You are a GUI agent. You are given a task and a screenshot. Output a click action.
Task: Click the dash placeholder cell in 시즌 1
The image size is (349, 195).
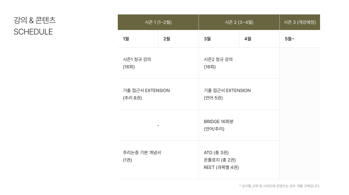(x=158, y=125)
